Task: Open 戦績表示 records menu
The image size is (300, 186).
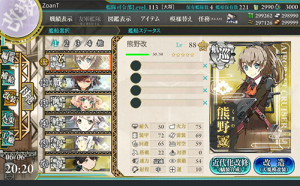Action: (61, 19)
